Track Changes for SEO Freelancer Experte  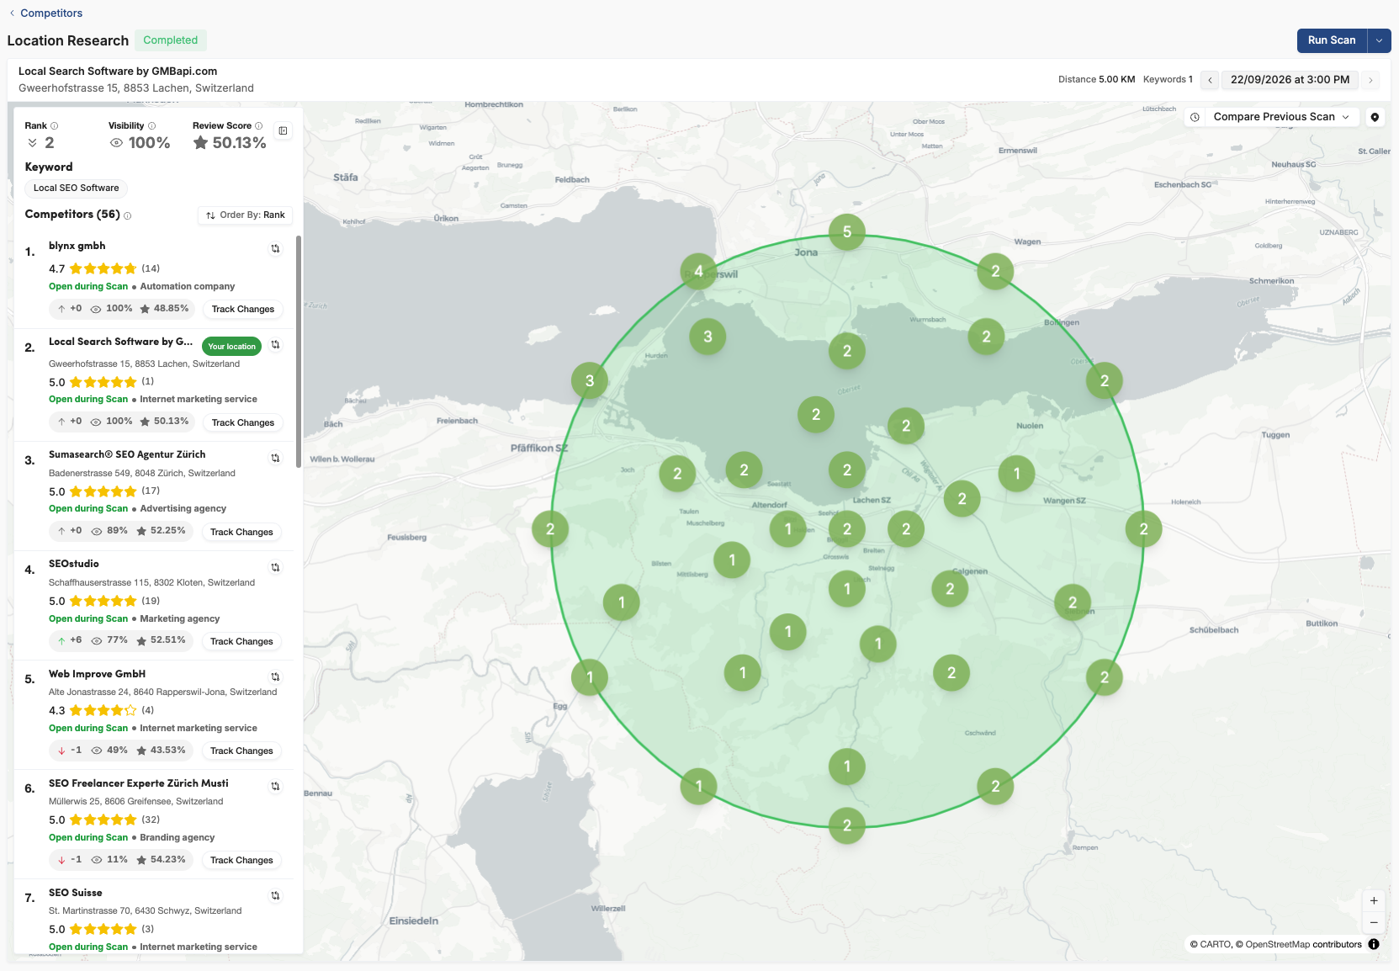[242, 860]
